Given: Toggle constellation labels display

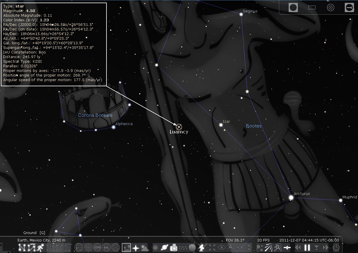Looking at the screenshot, I should click(31, 247).
